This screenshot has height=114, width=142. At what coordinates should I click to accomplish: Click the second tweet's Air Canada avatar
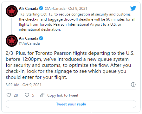tap(12, 41)
